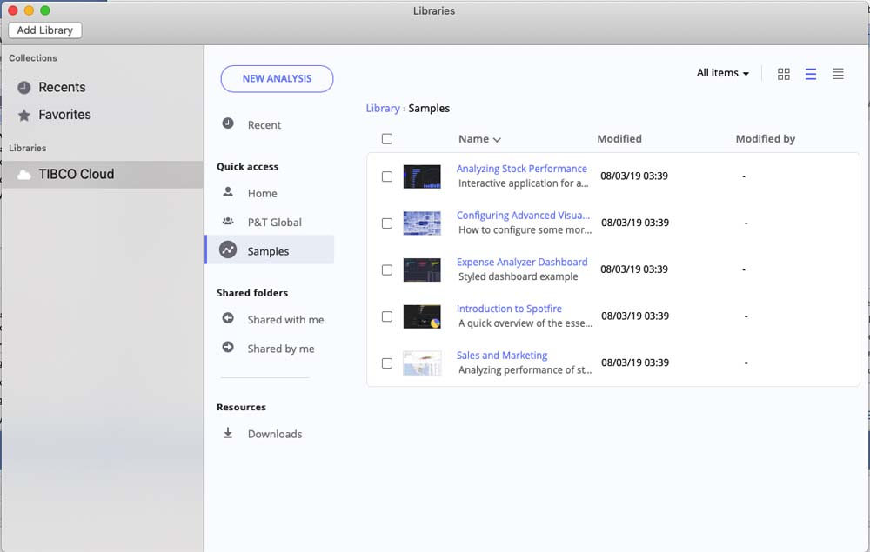Select TIBCO Cloud library in sidebar
Image resolution: width=870 pixels, height=552 pixels.
click(x=76, y=174)
